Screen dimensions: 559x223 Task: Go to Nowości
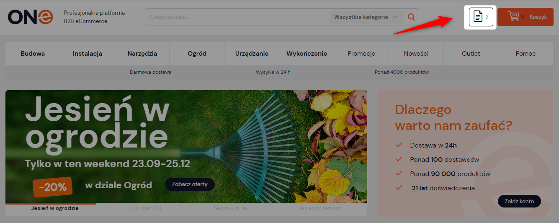pos(416,54)
